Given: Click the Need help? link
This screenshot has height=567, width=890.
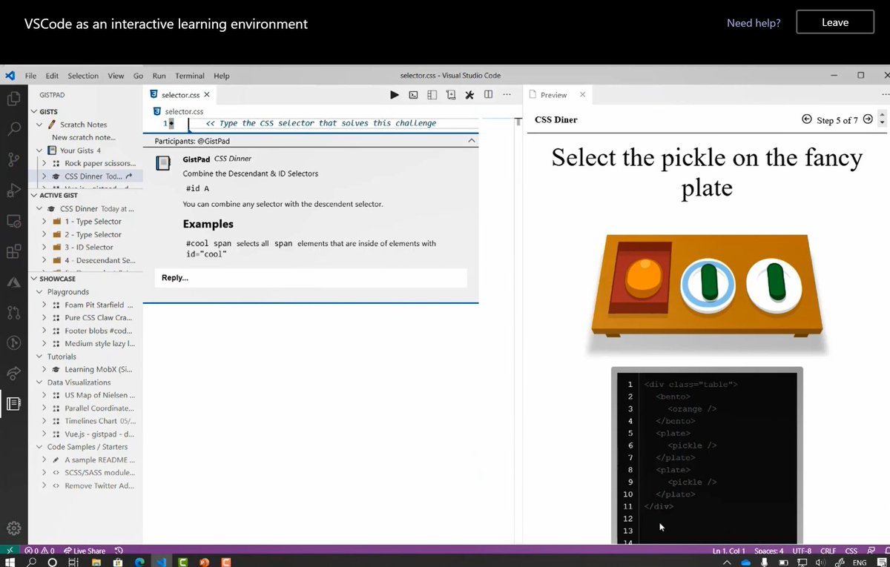Looking at the screenshot, I should click(753, 23).
